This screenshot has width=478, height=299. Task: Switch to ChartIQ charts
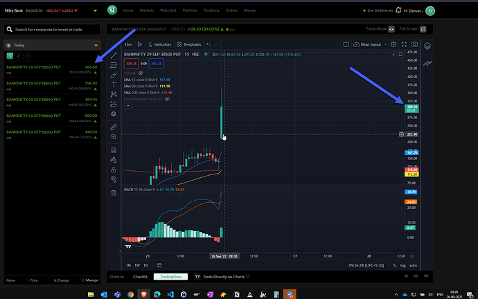[x=140, y=277]
